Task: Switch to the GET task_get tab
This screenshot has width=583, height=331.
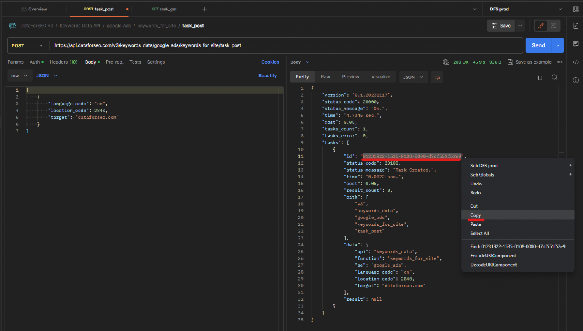Action: [x=164, y=9]
